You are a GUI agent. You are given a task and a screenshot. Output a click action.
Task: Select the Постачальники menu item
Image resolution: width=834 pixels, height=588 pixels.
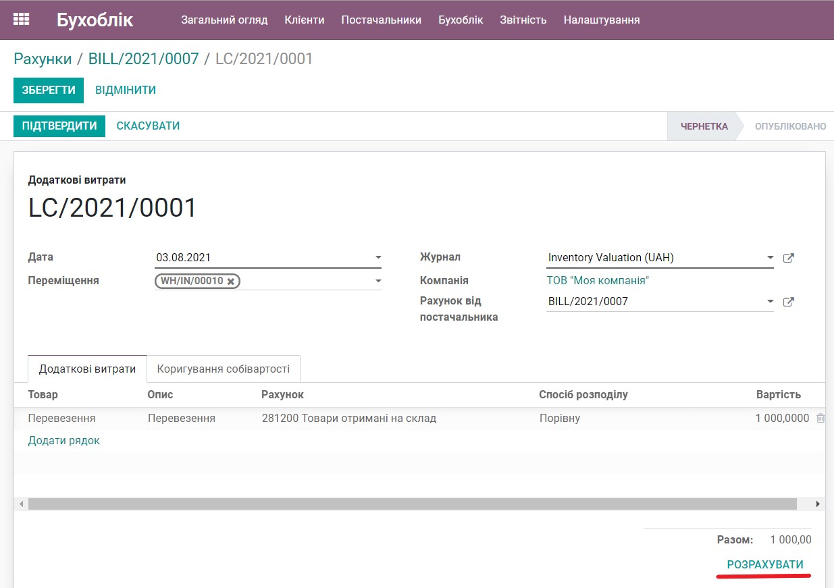(381, 20)
